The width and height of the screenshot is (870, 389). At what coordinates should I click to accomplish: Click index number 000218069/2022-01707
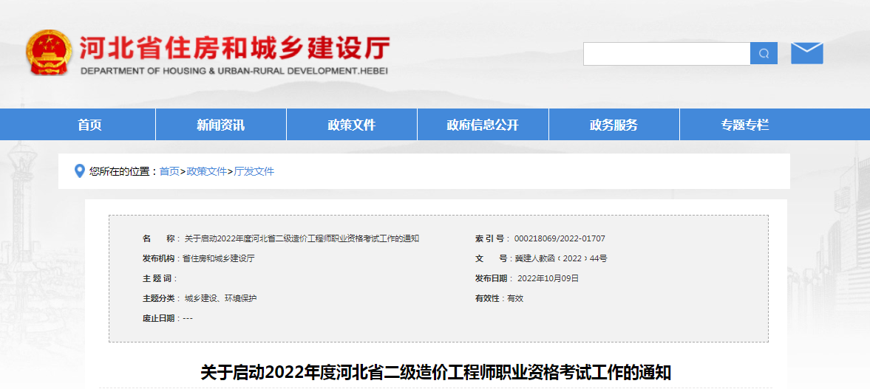click(x=560, y=239)
